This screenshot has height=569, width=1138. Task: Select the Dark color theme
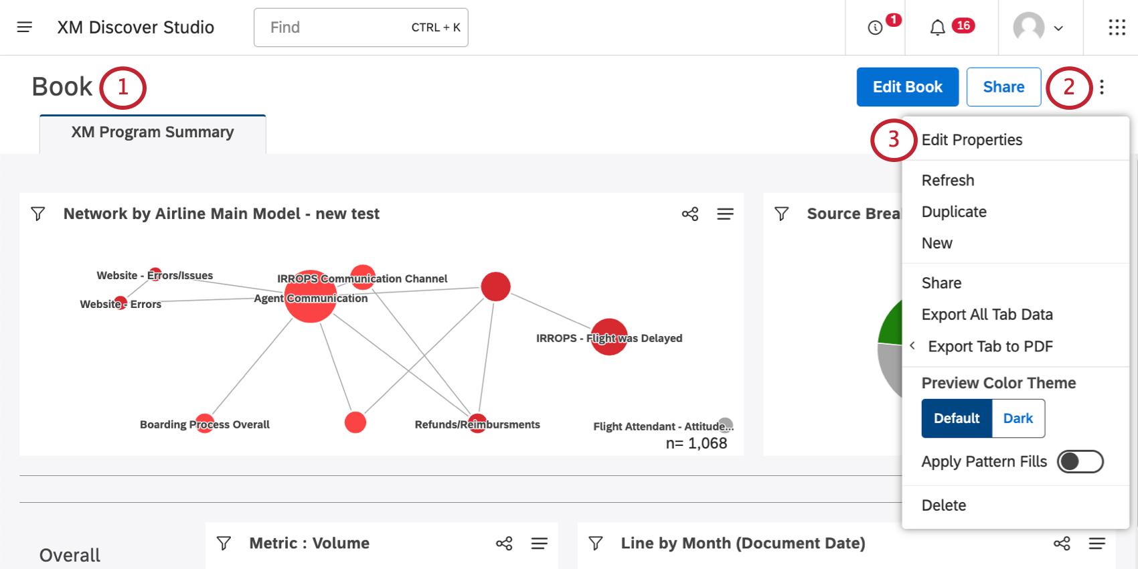[x=1018, y=418]
